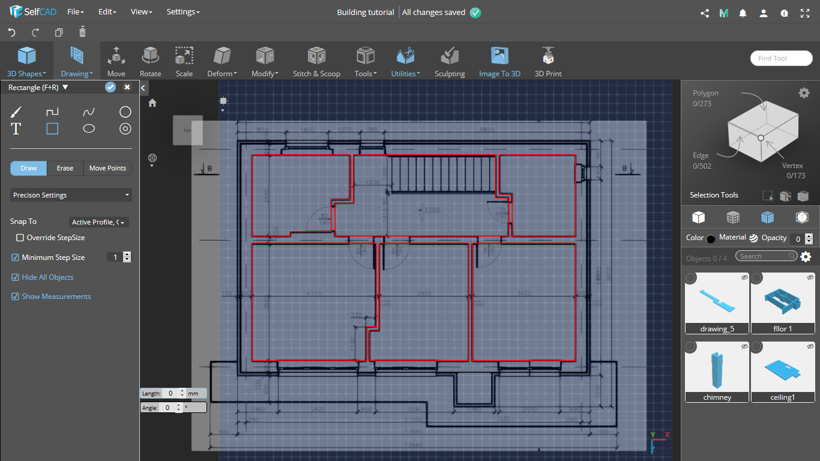This screenshot has height=461, width=820.
Task: Toggle Minimum Step Size checkbox
Action: point(16,258)
